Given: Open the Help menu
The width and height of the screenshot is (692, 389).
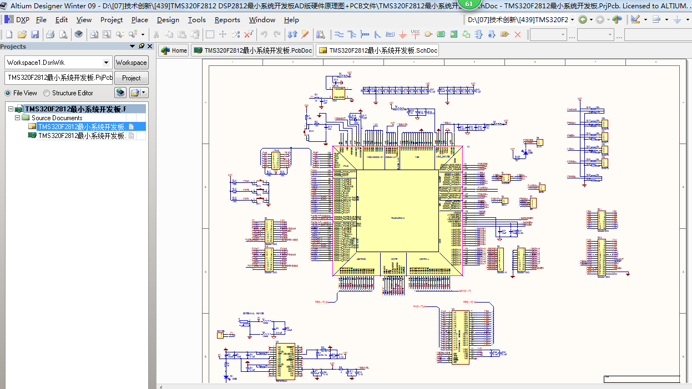Looking at the screenshot, I should pos(291,19).
